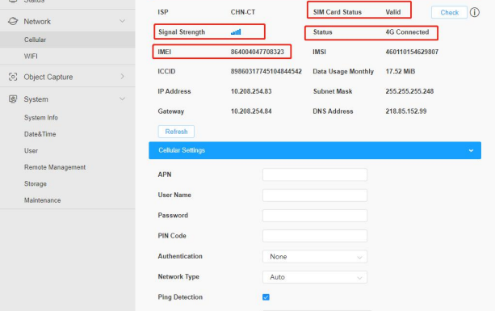Open the Maintenance page

(x=42, y=200)
